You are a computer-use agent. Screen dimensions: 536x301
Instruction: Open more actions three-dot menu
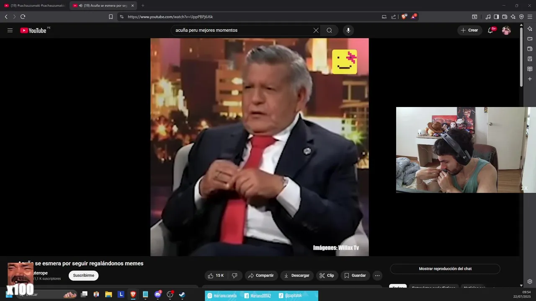tap(377, 275)
